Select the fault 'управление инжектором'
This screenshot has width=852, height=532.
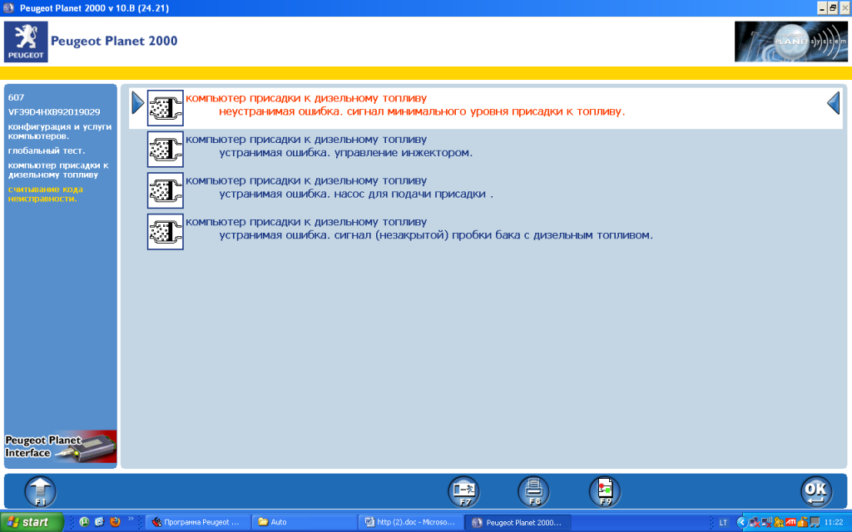(x=345, y=153)
